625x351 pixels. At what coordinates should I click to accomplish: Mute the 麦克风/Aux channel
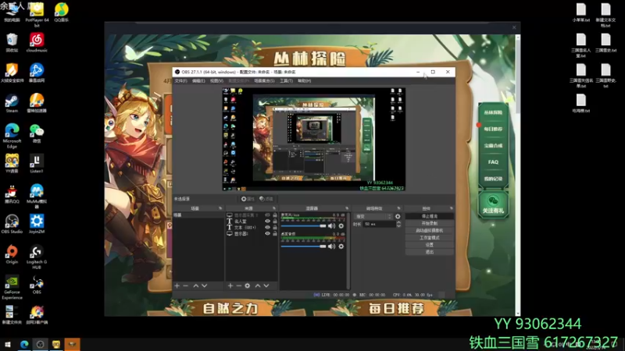331,226
